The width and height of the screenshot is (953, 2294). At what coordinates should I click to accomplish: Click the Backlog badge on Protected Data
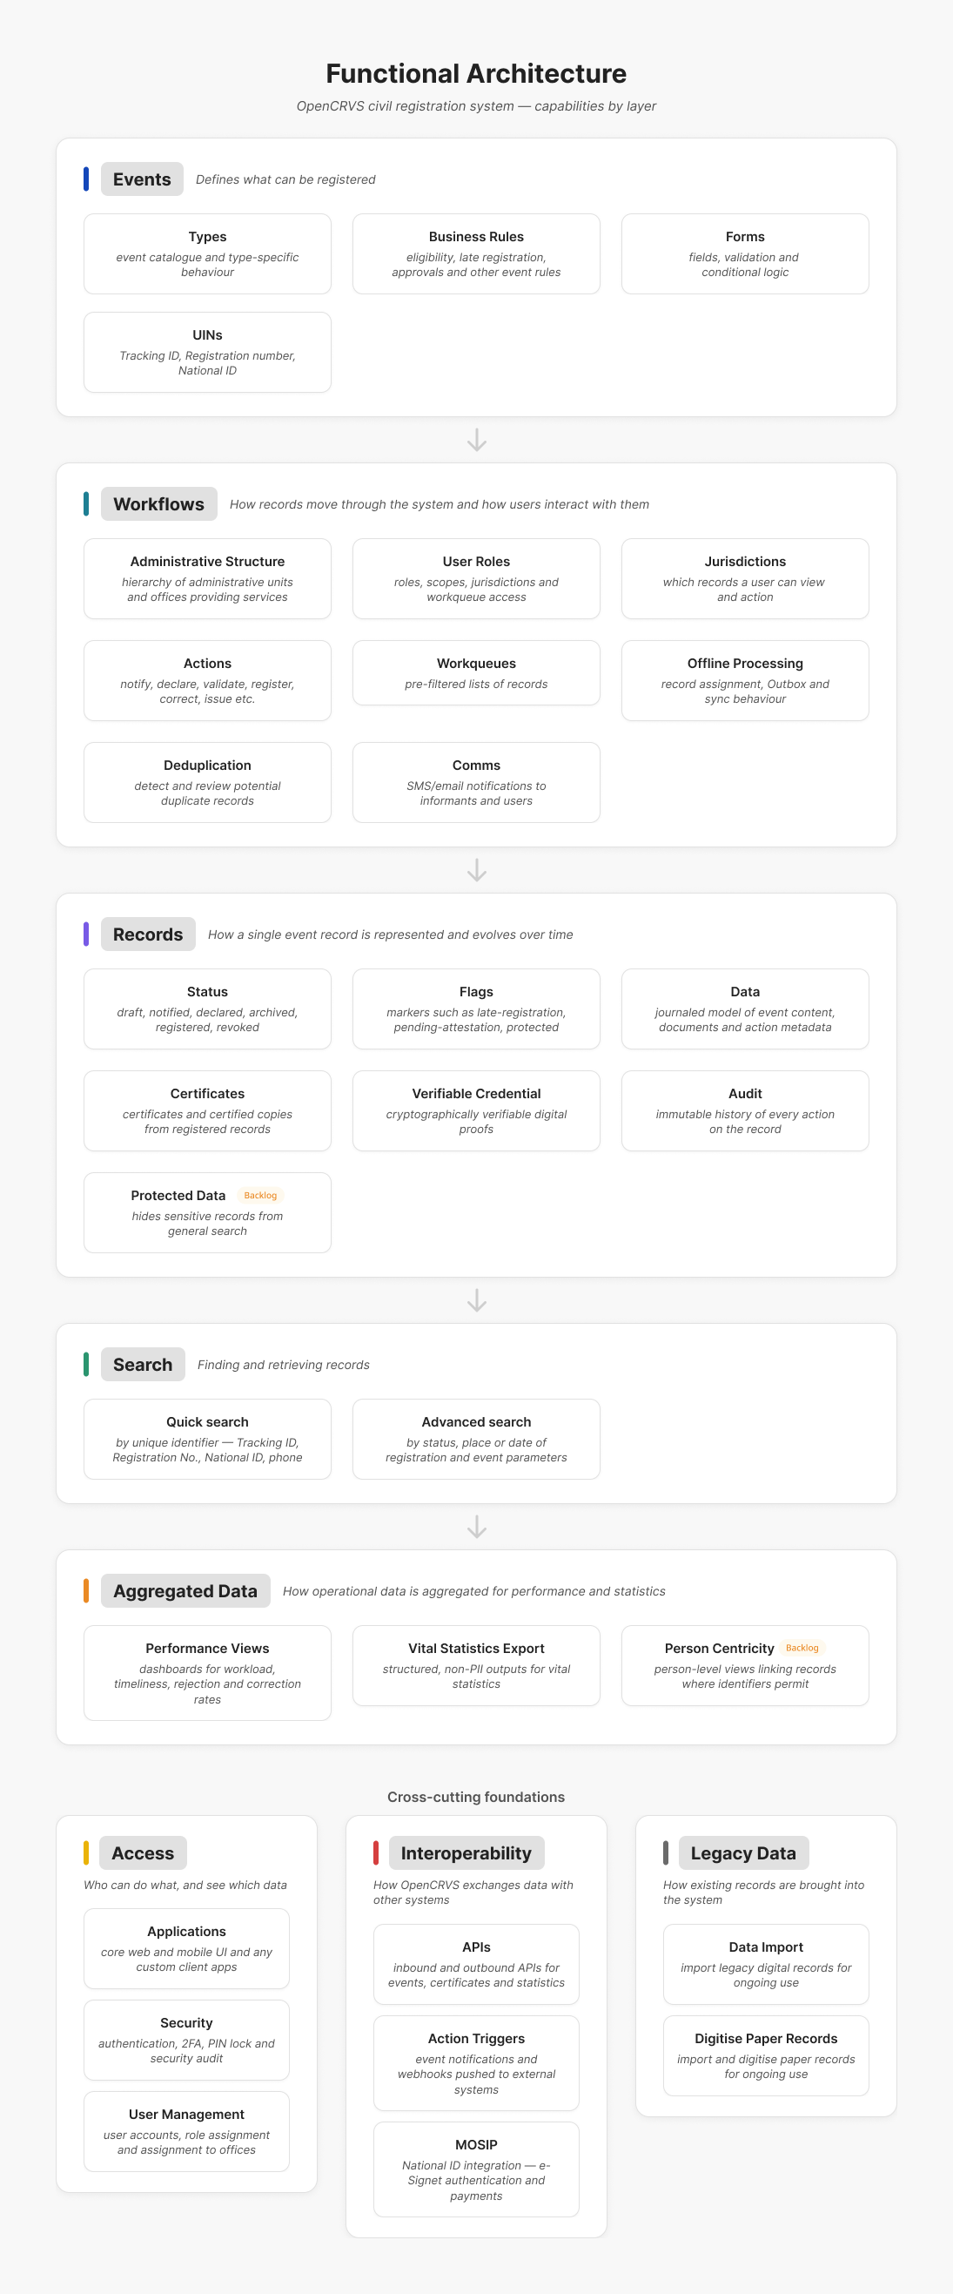(261, 1195)
